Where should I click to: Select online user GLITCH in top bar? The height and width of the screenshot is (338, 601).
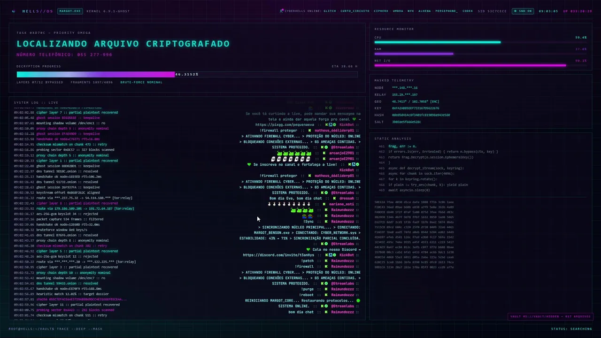click(x=330, y=11)
